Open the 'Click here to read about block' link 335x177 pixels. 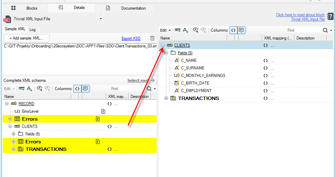[300, 15]
